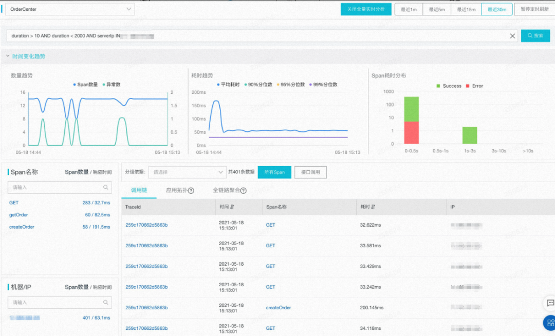
Task: Select the 最近15m time range
Action: [x=466, y=10]
